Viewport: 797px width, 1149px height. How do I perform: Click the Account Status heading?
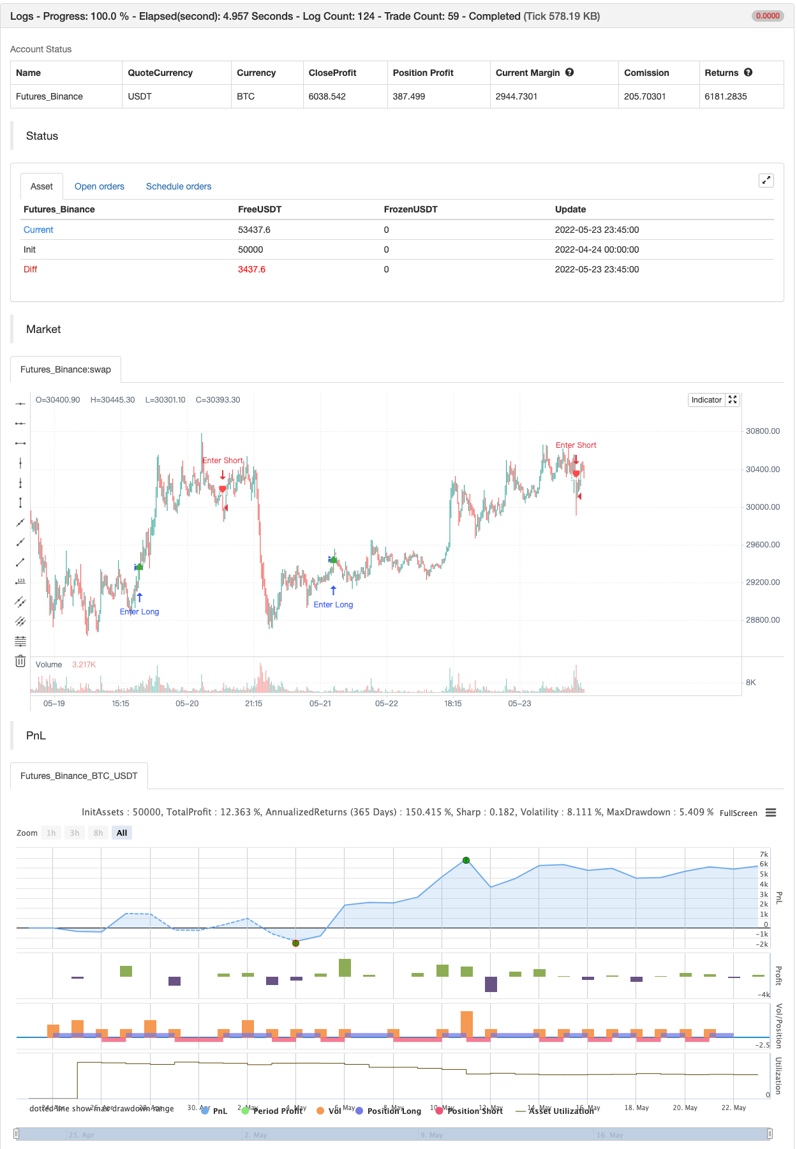tap(41, 49)
